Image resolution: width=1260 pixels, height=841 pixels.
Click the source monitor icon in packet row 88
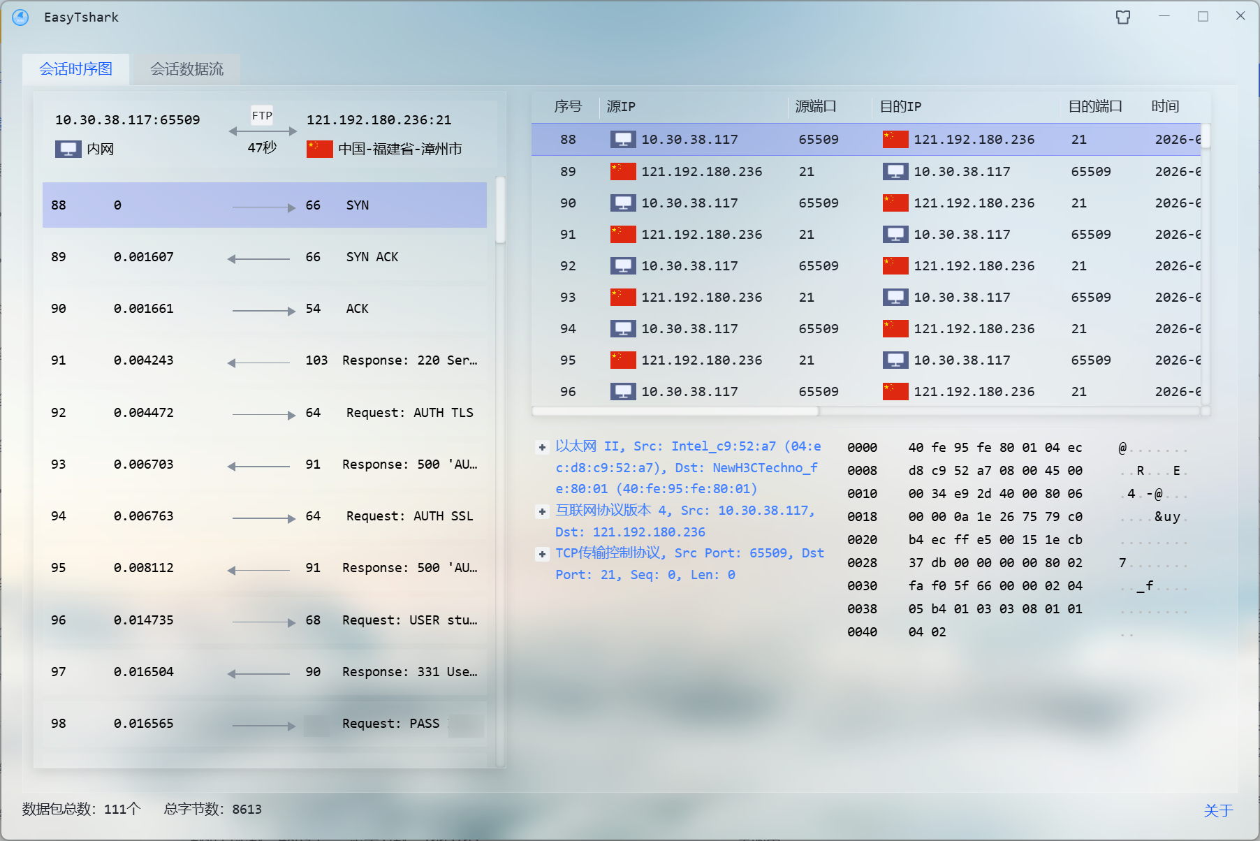[x=622, y=140]
